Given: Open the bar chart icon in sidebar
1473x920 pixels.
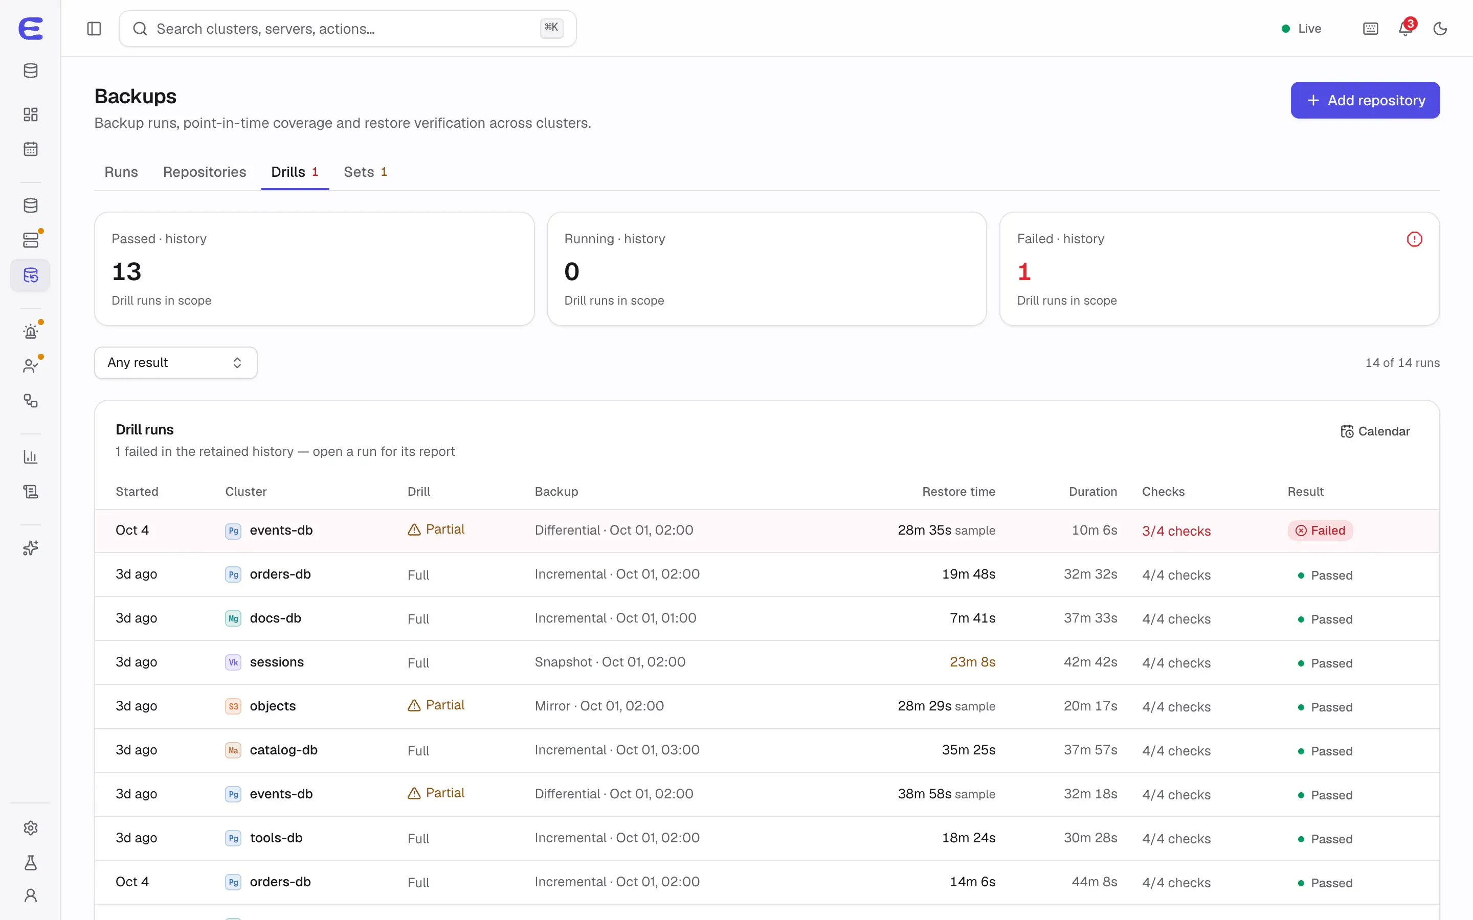Looking at the screenshot, I should pyautogui.click(x=31, y=457).
